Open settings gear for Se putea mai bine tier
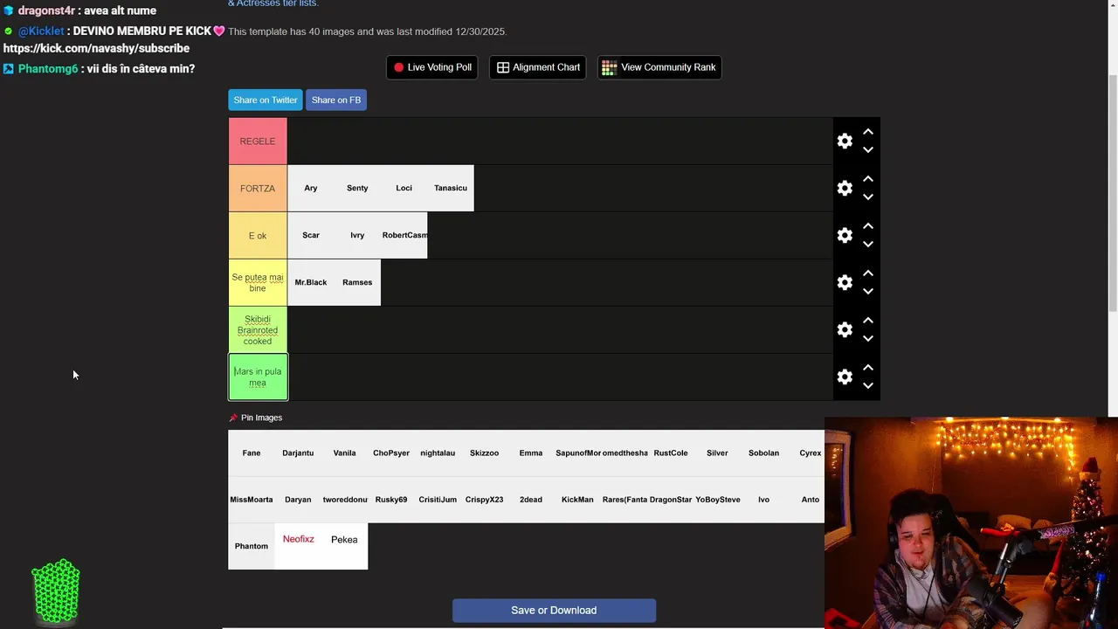This screenshot has height=629, width=1118. [x=845, y=282]
